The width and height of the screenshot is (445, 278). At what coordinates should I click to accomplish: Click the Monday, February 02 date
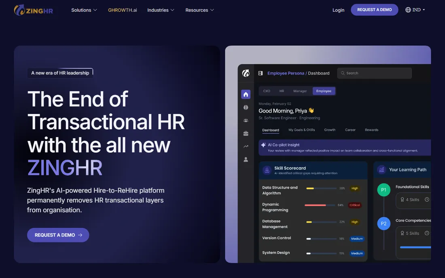tap(275, 104)
